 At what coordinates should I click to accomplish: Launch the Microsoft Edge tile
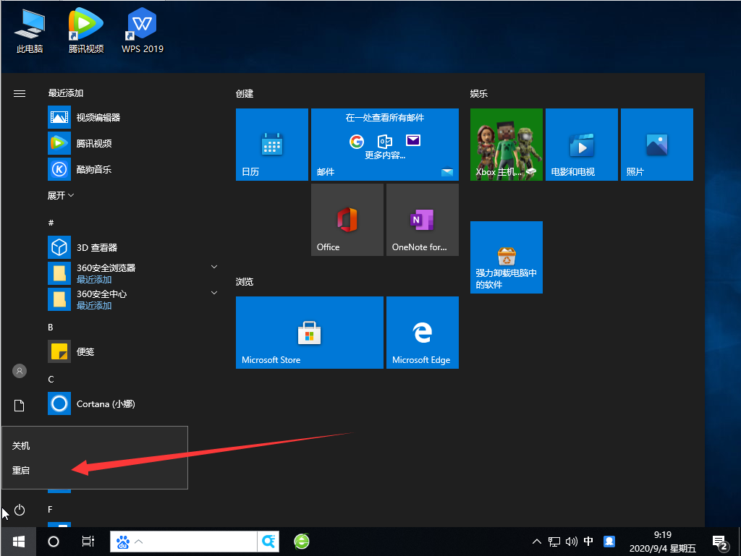pos(423,333)
